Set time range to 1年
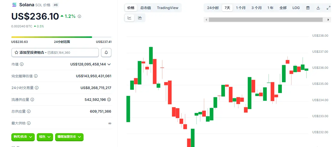 pos(271,8)
